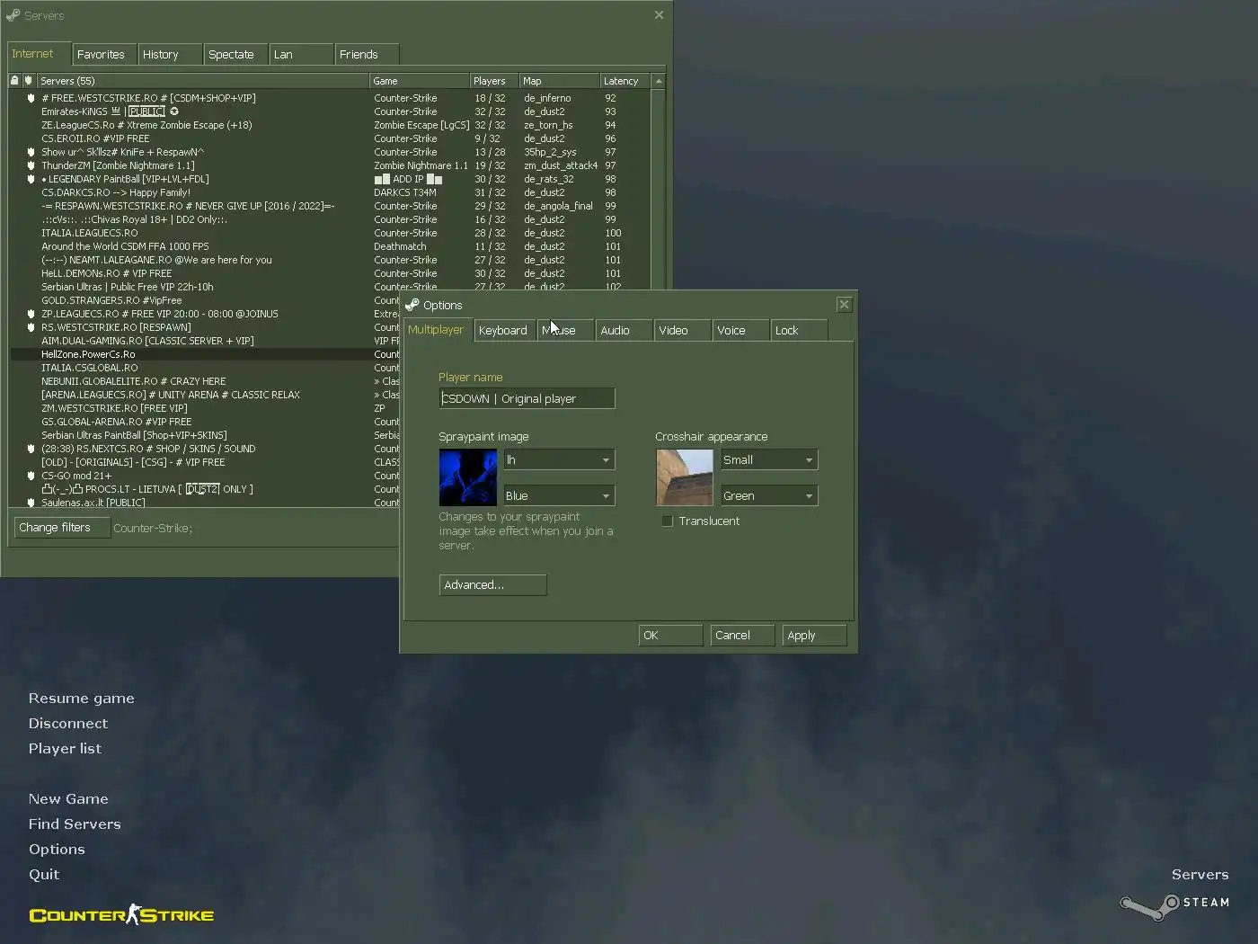Click Cancel in the Options dialog

click(742, 635)
